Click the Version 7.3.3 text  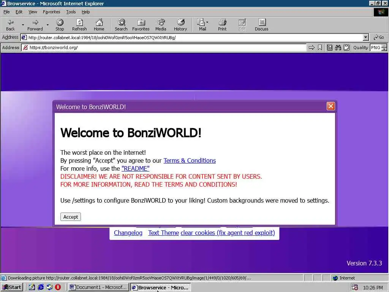(x=364, y=263)
